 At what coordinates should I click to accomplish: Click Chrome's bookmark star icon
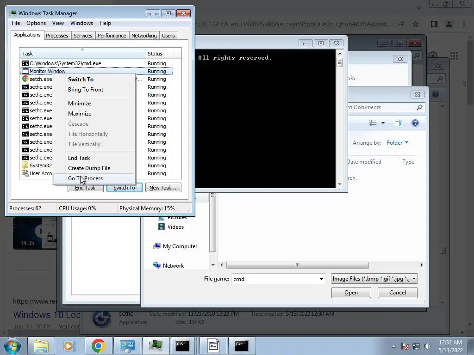click(x=416, y=24)
